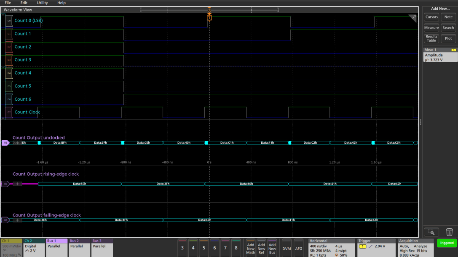Click the B1 bus handle marker
Image resolution: width=458 pixels, height=257 pixels.
point(5,143)
